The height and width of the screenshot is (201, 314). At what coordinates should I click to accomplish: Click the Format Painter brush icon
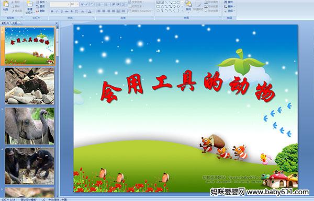click(x=13, y=11)
